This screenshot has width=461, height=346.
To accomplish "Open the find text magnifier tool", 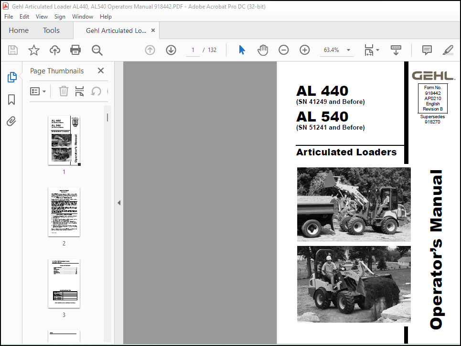I will (97, 50).
